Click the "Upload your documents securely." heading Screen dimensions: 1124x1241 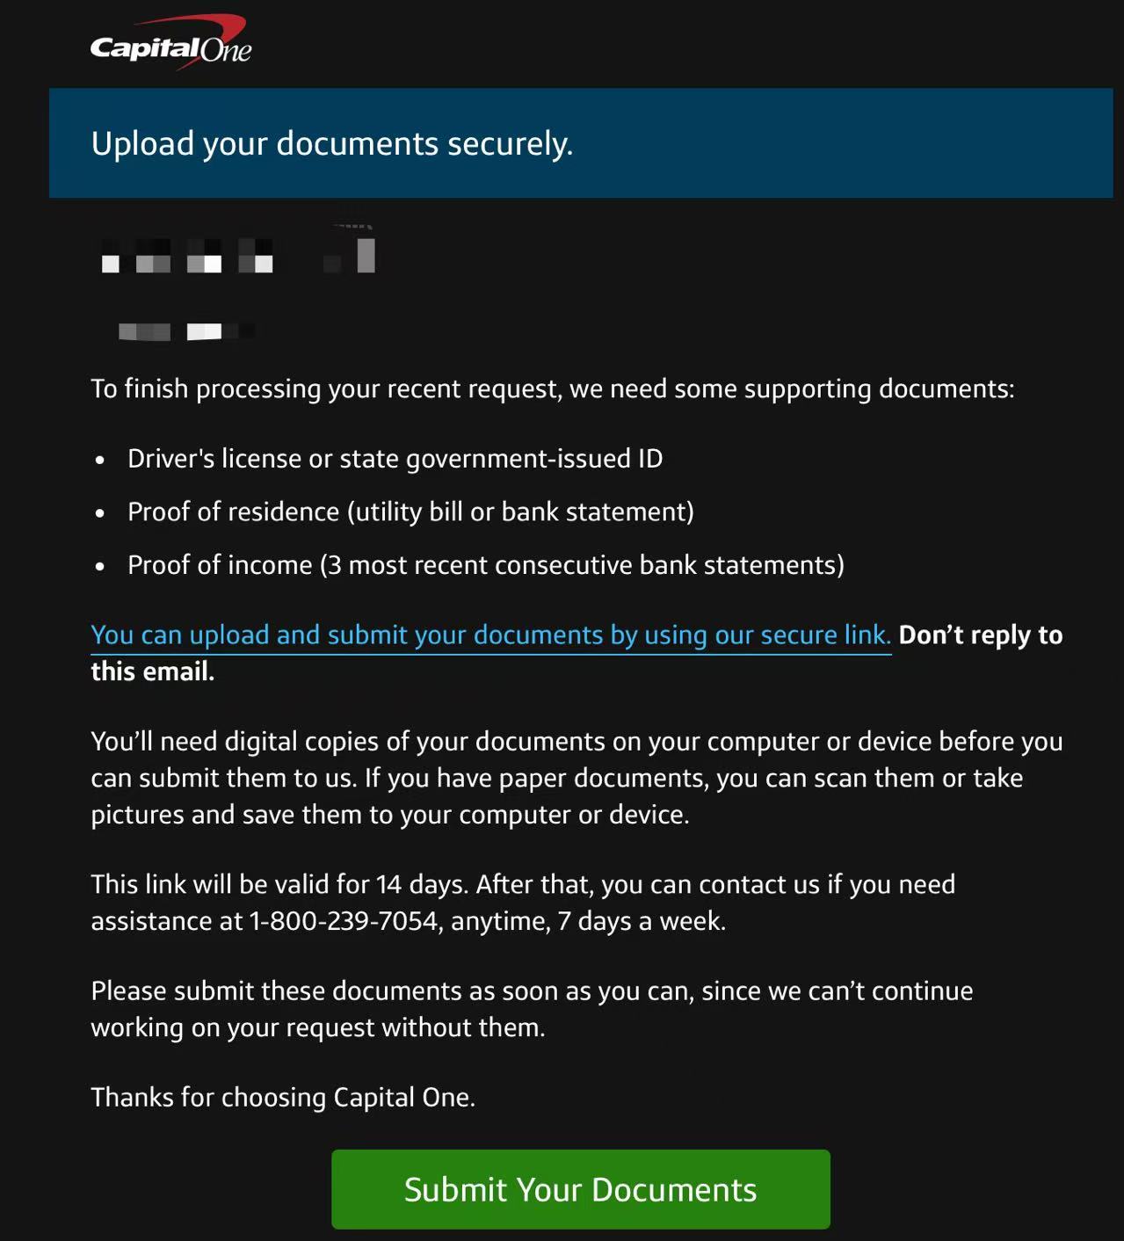[332, 143]
